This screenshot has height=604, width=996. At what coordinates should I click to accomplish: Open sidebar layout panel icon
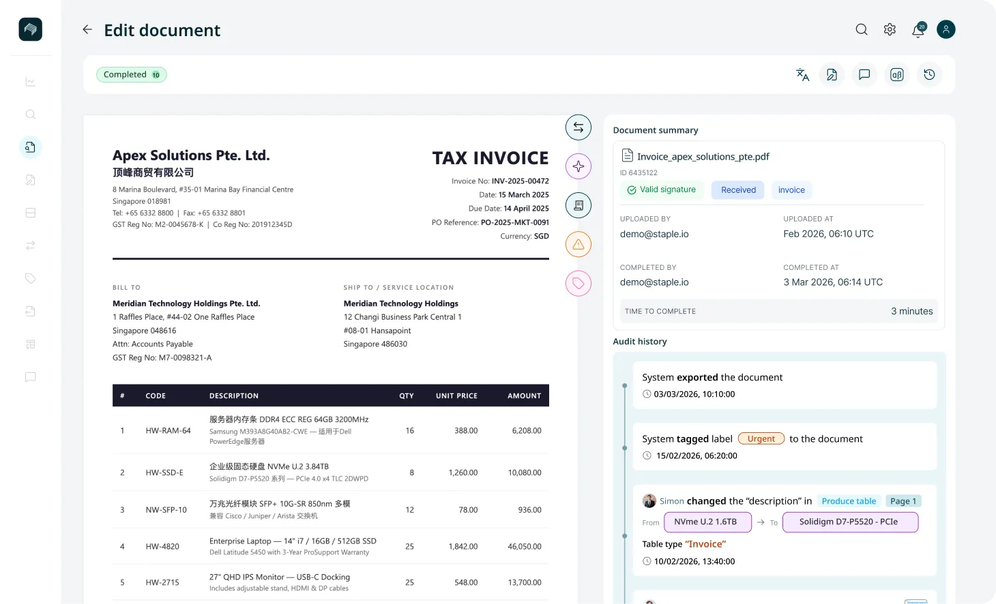coord(30,213)
